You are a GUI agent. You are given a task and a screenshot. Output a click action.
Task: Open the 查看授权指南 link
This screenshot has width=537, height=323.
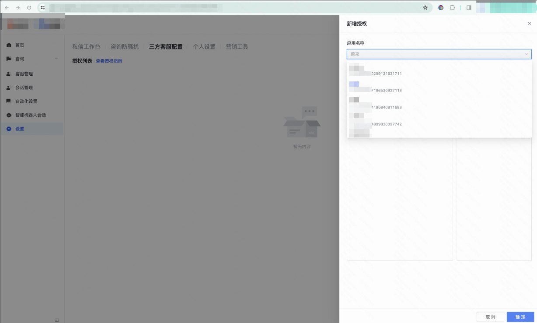tap(109, 61)
